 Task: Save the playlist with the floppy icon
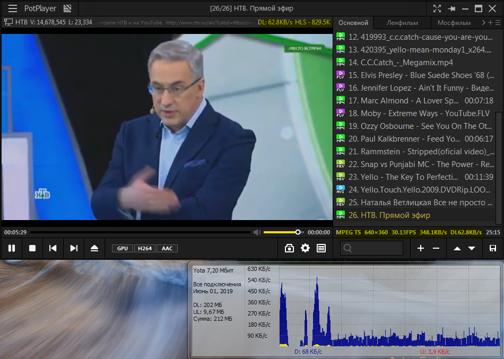pyautogui.click(x=493, y=248)
